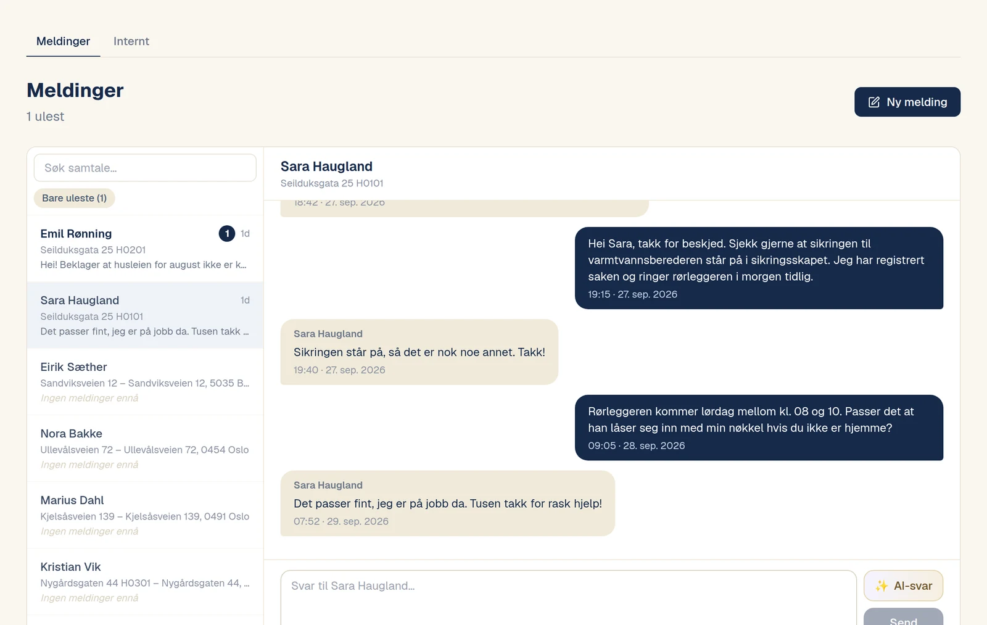The width and height of the screenshot is (987, 625).
Task: Click the Svar til Sara Haugland reply box
Action: tap(568, 597)
